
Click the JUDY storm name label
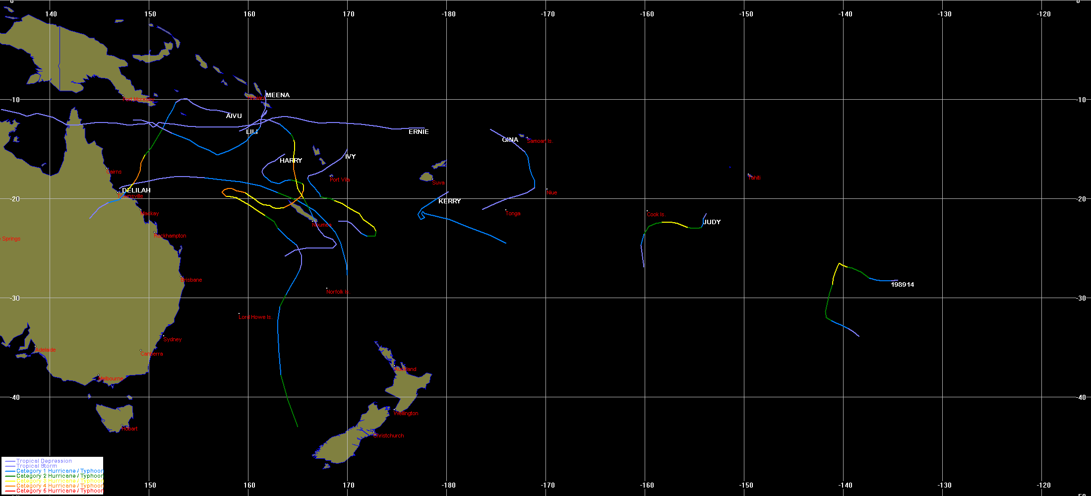click(712, 222)
